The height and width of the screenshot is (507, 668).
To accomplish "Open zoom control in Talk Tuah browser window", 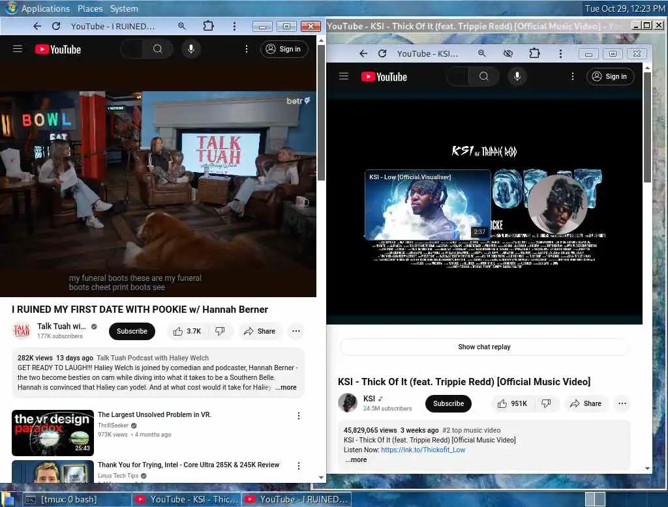I will (182, 27).
